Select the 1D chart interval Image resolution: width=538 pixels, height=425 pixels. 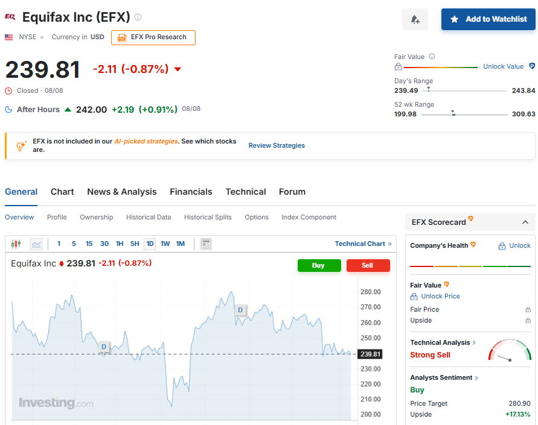click(150, 244)
